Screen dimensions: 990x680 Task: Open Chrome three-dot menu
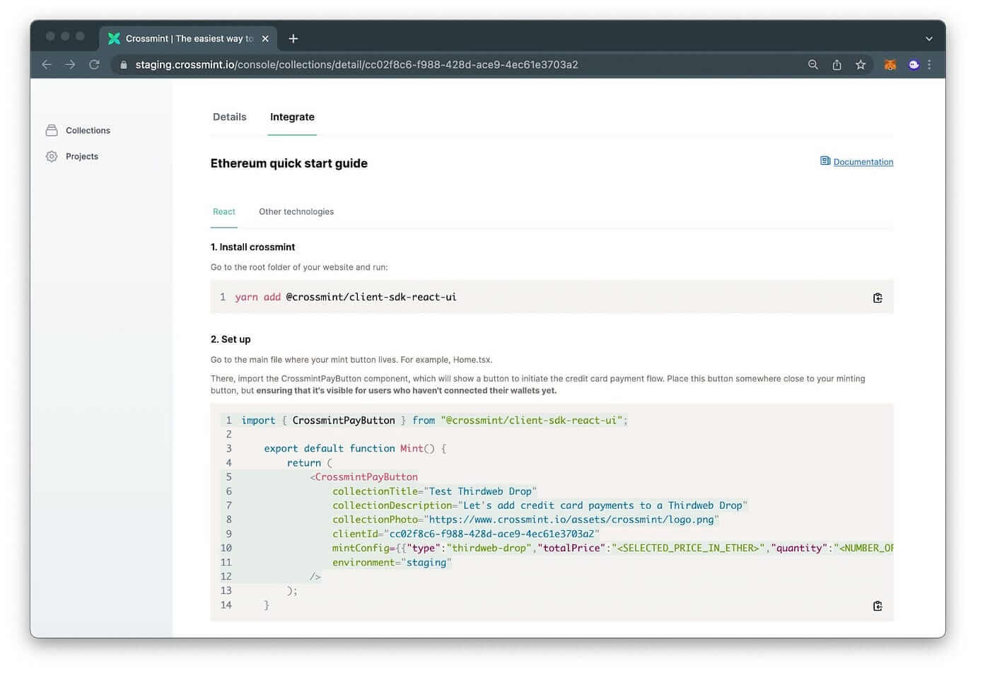(x=929, y=65)
